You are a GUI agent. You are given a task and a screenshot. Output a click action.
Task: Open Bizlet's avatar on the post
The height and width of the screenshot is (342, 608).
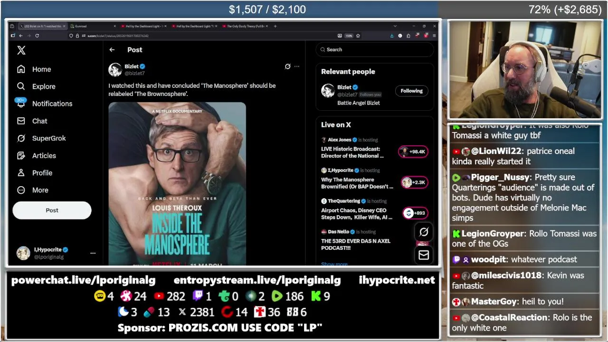coord(115,70)
